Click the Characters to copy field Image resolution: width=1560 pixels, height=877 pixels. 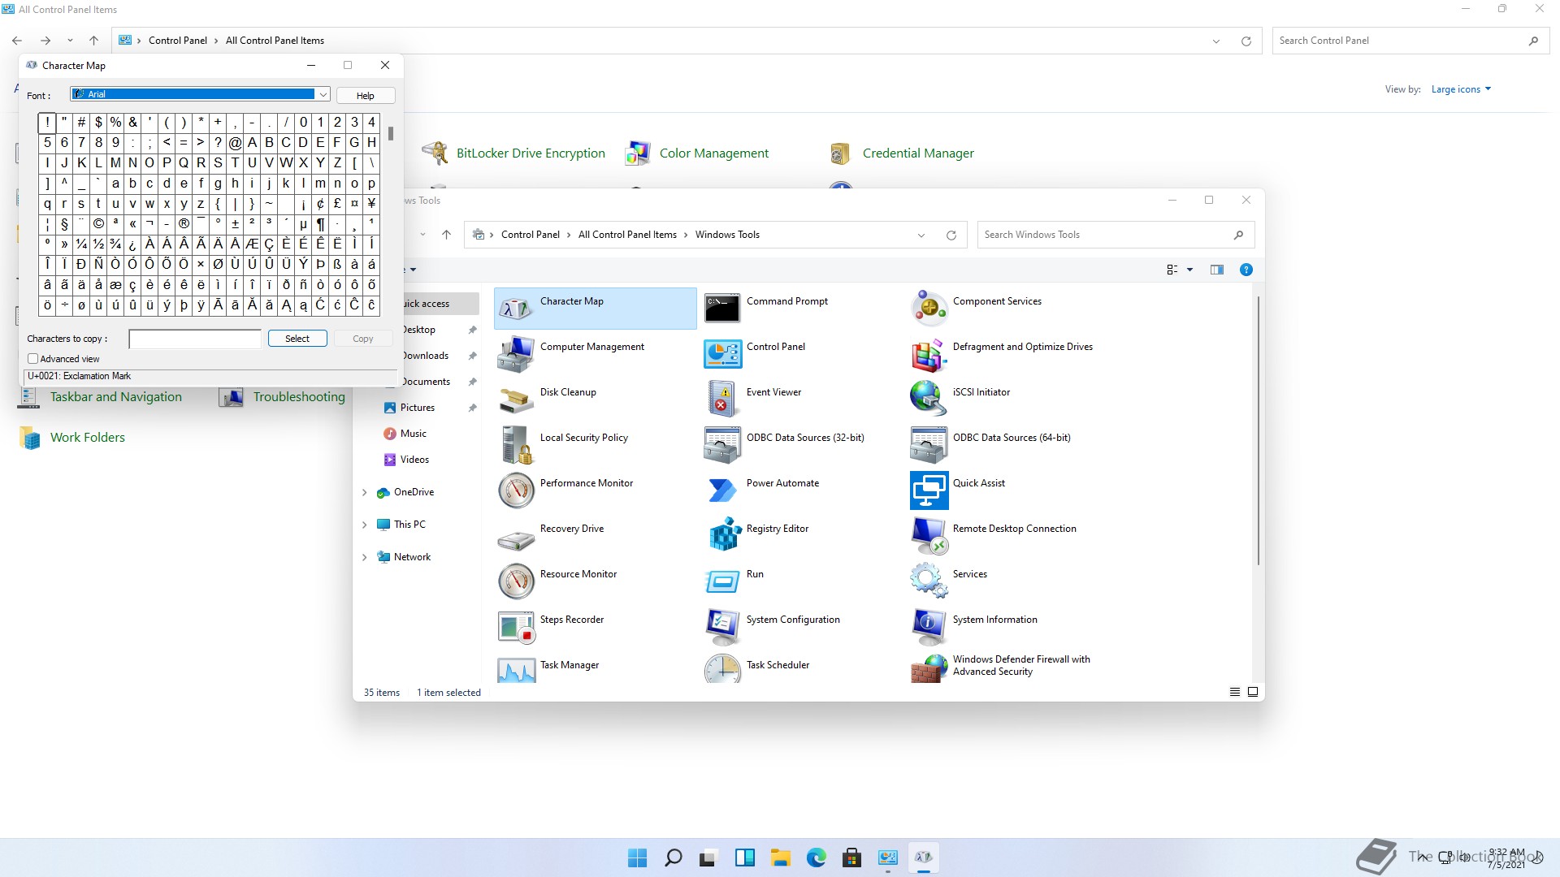click(195, 339)
